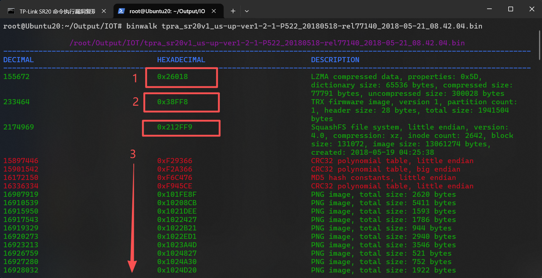The width and height of the screenshot is (542, 278).
Task: Close the terminal window
Action: pos(531,9)
